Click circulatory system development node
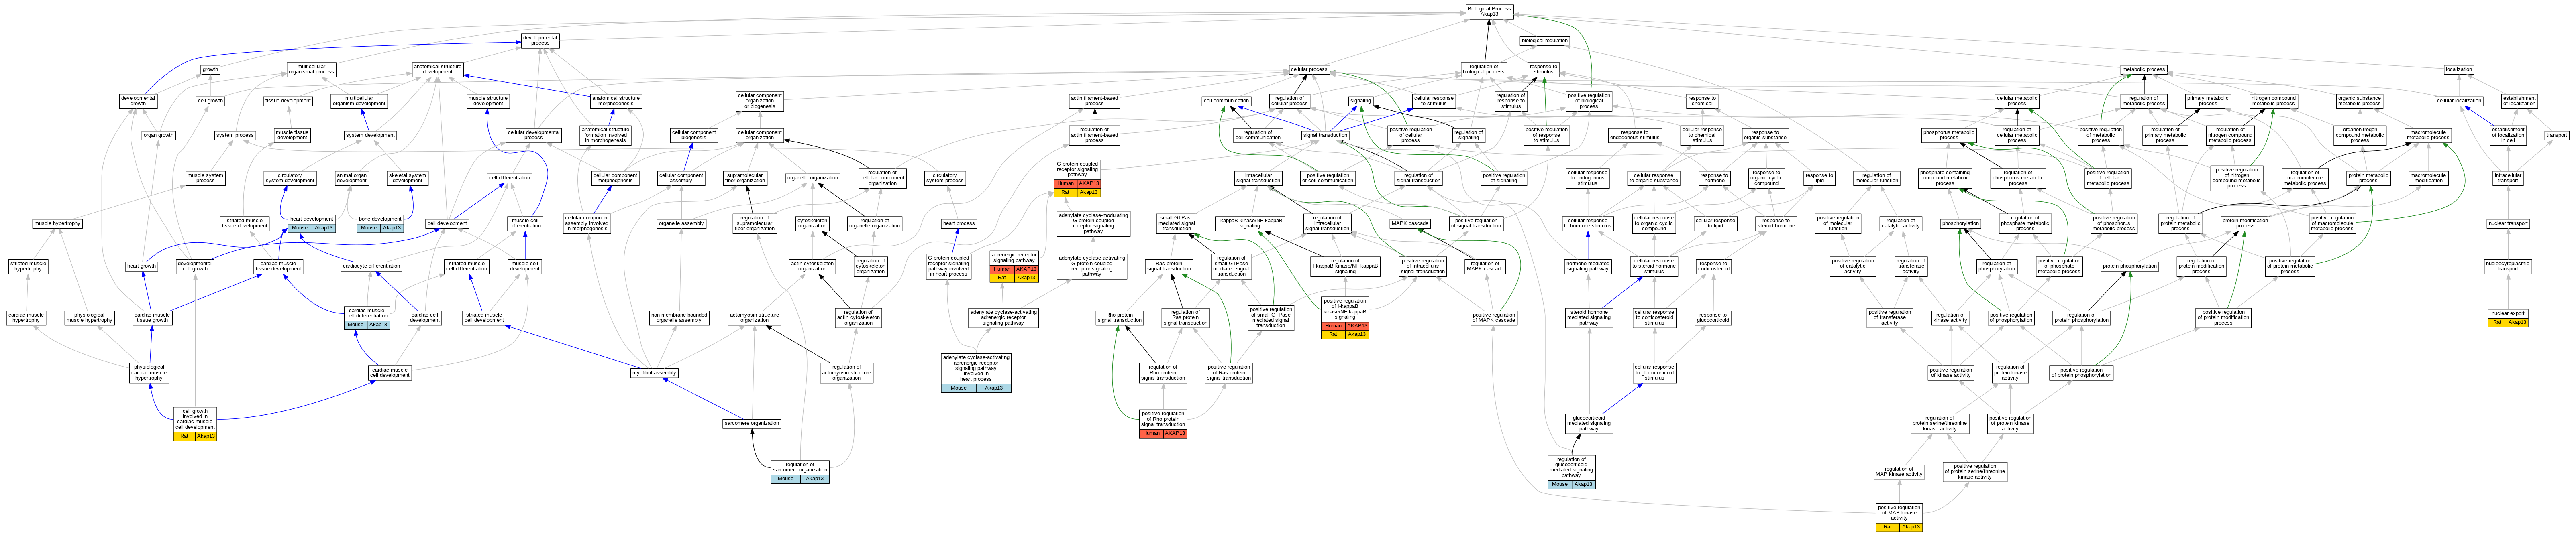 pos(290,178)
